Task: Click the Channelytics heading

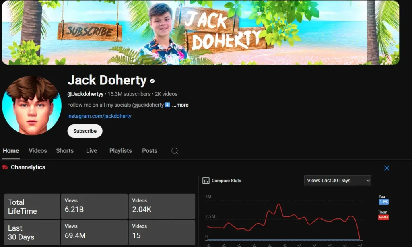Action: click(28, 167)
